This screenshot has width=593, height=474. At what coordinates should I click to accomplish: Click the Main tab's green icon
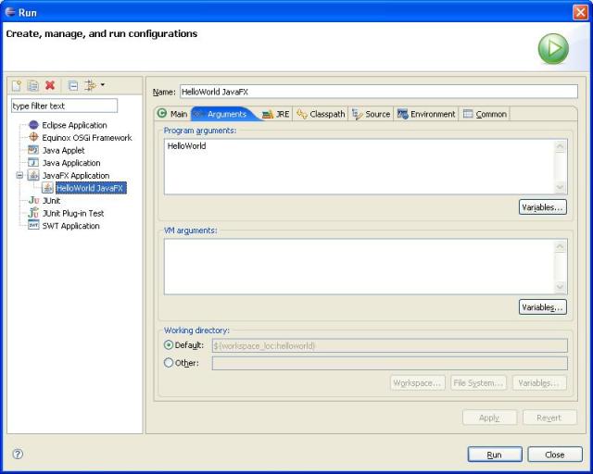[162, 113]
